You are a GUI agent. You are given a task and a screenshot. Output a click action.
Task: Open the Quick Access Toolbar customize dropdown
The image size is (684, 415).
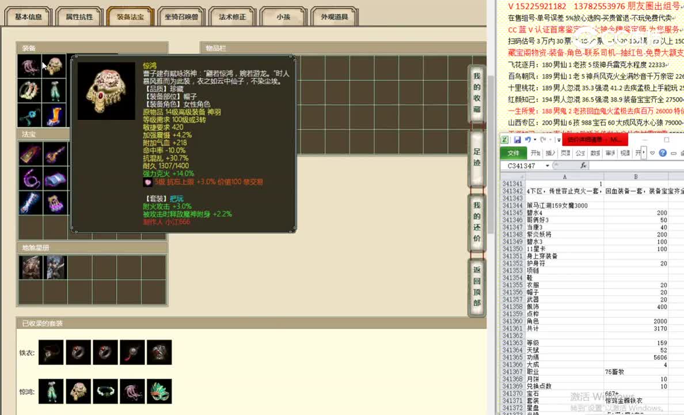558,139
